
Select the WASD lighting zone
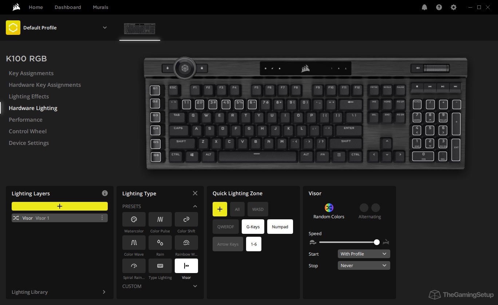[258, 209]
